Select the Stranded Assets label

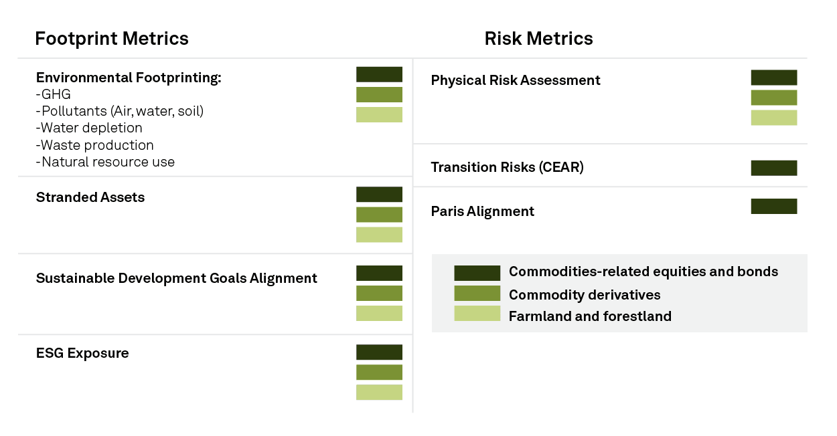pyautogui.click(x=90, y=197)
